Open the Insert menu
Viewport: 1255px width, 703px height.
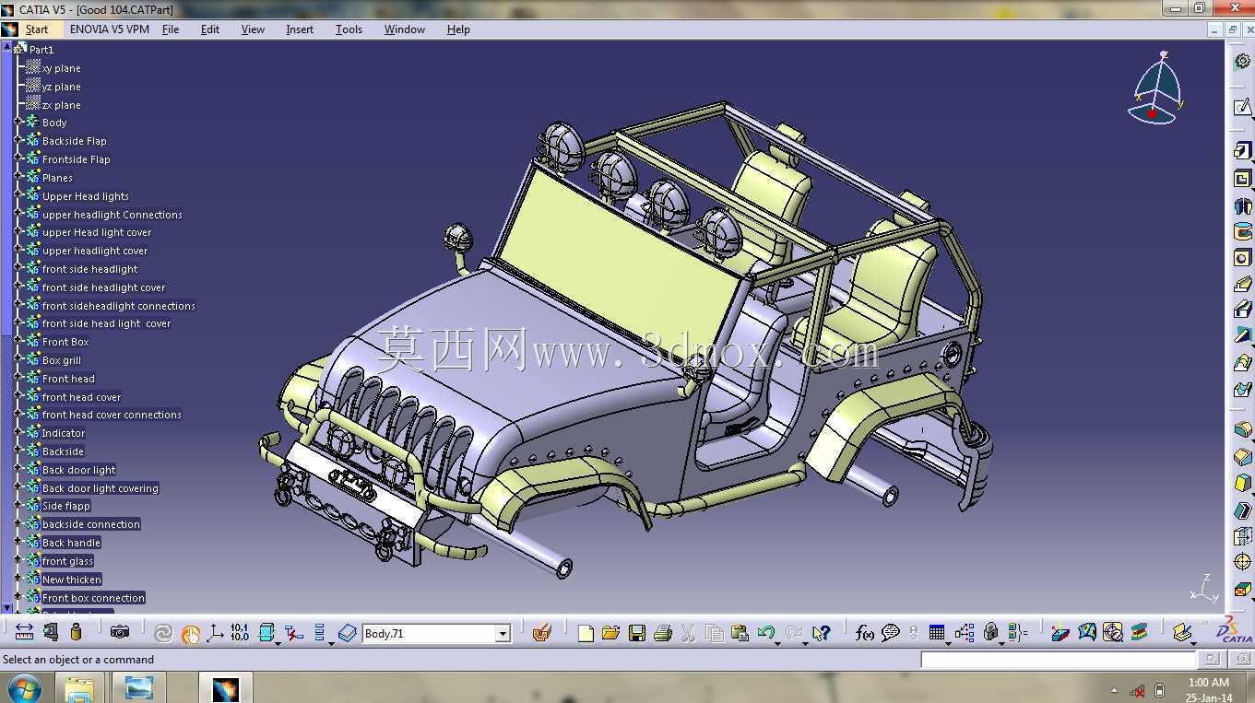[x=300, y=29]
